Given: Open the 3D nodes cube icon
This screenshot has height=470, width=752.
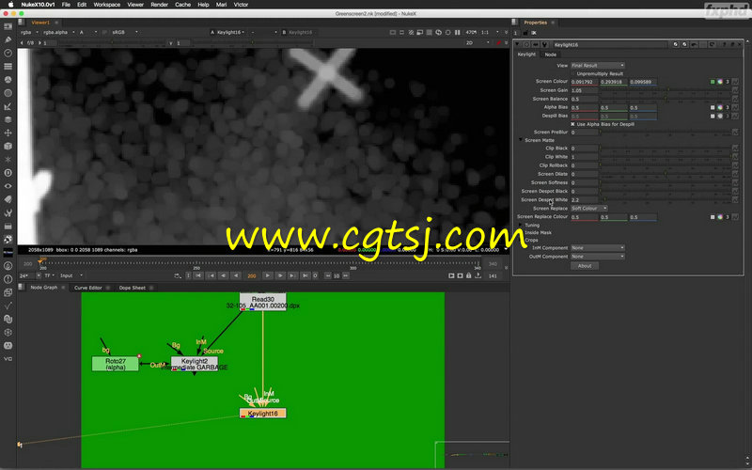Looking at the screenshot, I should pos(8,147).
